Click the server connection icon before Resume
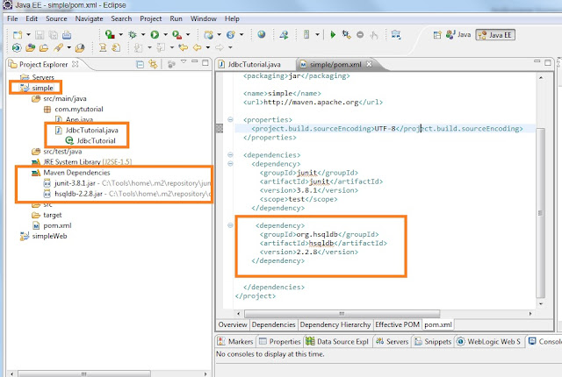This screenshot has width=562, height=377. point(306,34)
